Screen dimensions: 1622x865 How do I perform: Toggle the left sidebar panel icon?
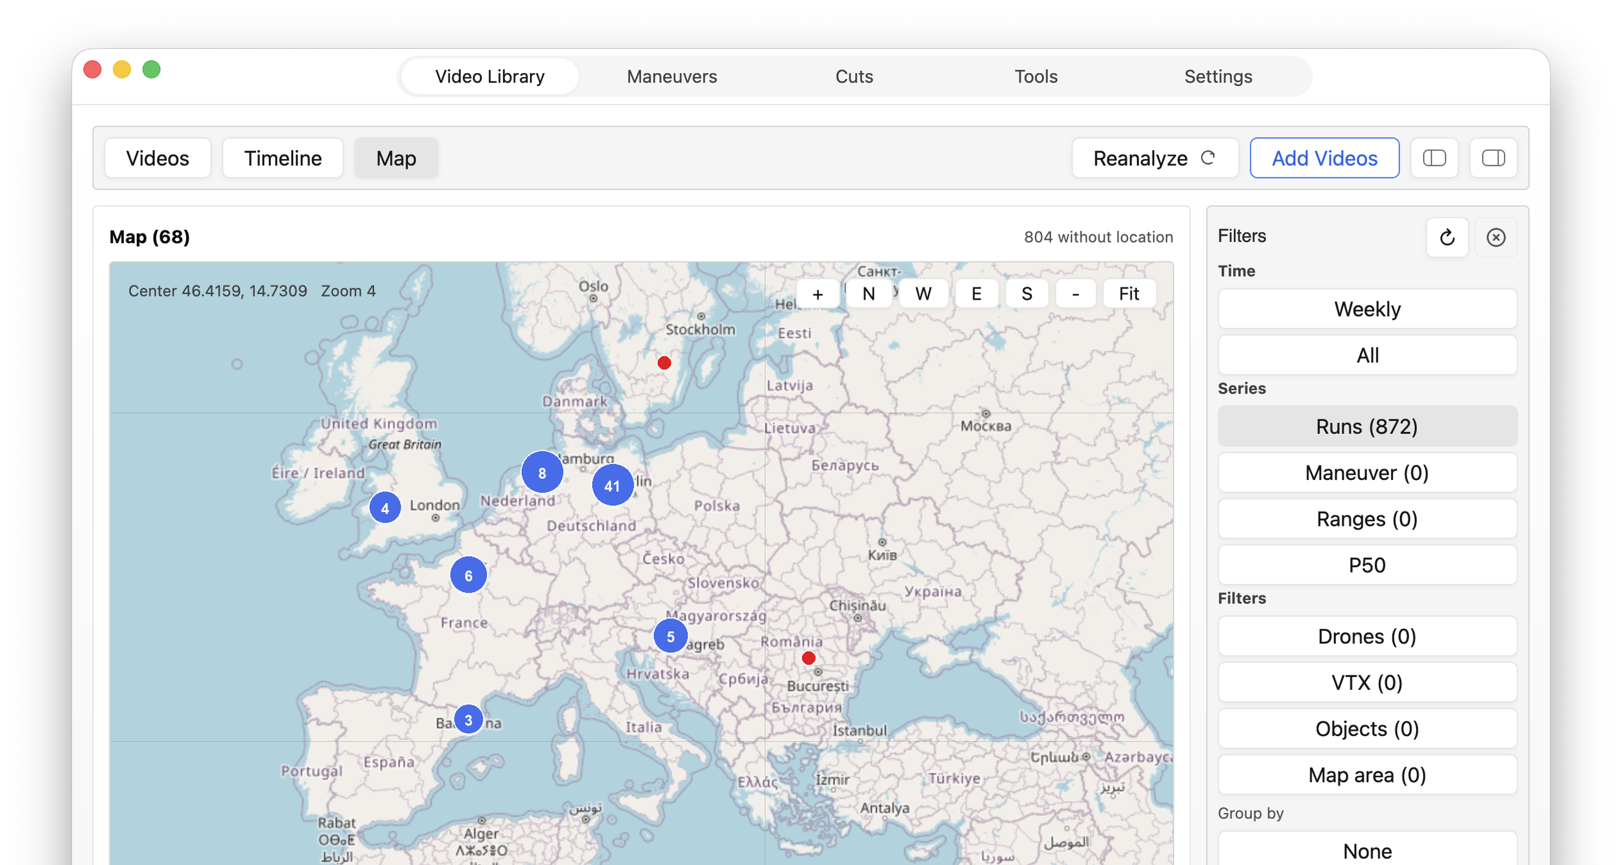point(1434,158)
